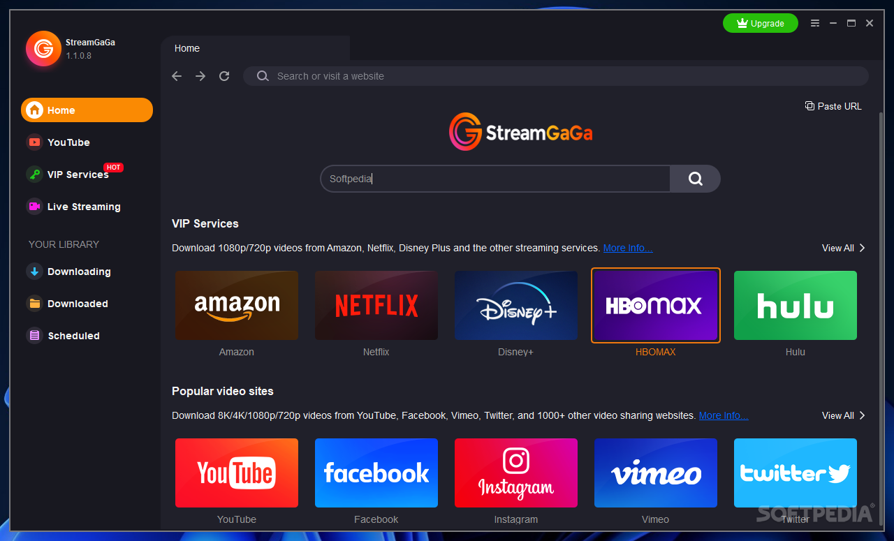894x541 pixels.
Task: Click the Softpedia search input box
Action: [495, 179]
